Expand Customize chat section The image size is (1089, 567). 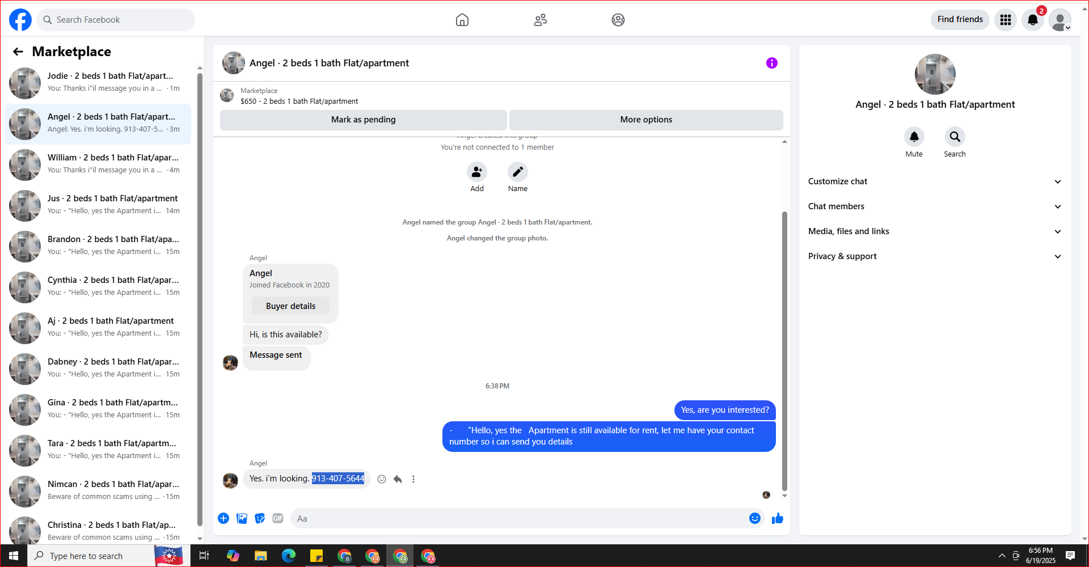tap(935, 181)
